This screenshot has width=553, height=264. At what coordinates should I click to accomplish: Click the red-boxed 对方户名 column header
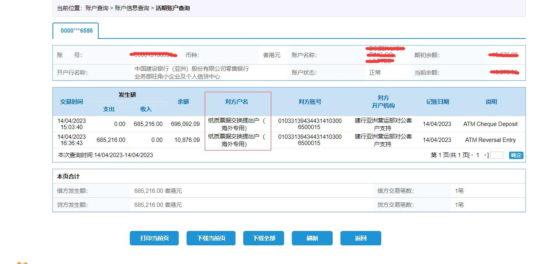click(x=237, y=102)
